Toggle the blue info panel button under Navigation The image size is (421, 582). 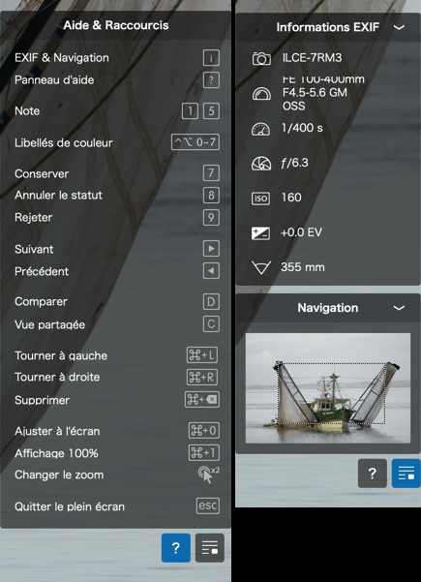click(406, 474)
